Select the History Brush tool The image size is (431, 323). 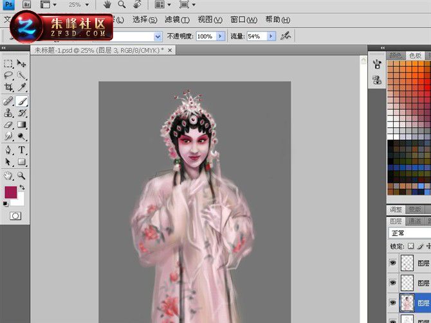tap(21, 113)
